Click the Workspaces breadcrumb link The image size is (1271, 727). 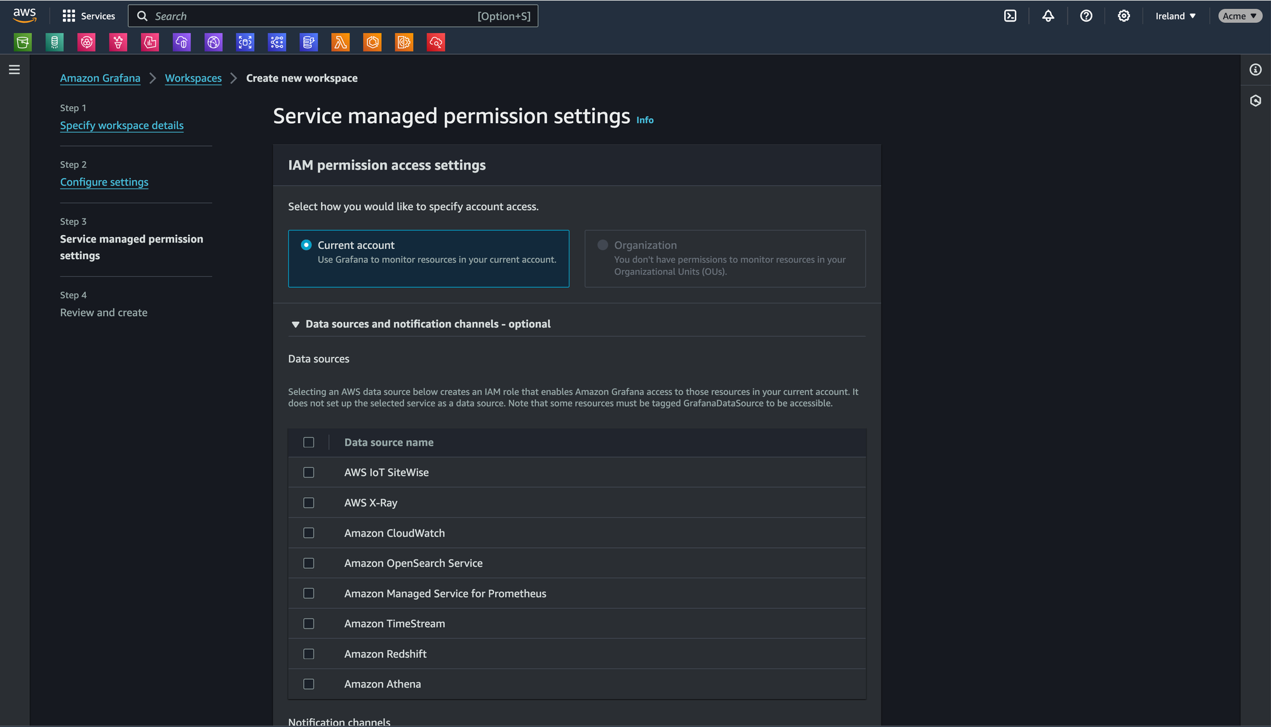pos(193,79)
